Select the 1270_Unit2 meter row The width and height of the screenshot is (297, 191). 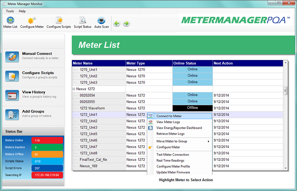[178, 76]
